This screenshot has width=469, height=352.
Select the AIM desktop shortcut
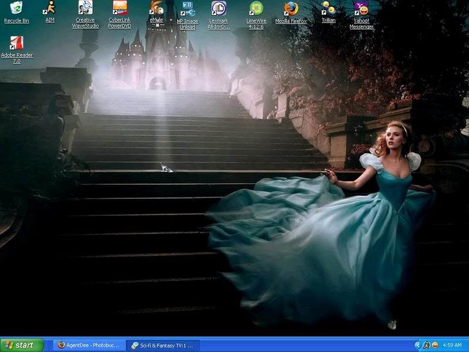50,8
